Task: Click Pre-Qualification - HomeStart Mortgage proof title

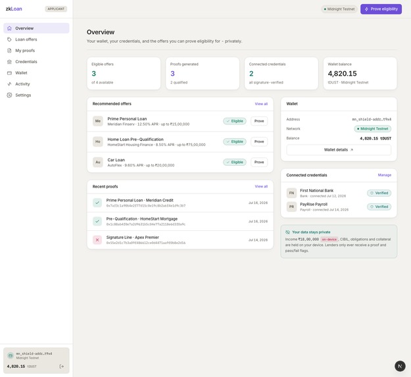Action: 142,218
